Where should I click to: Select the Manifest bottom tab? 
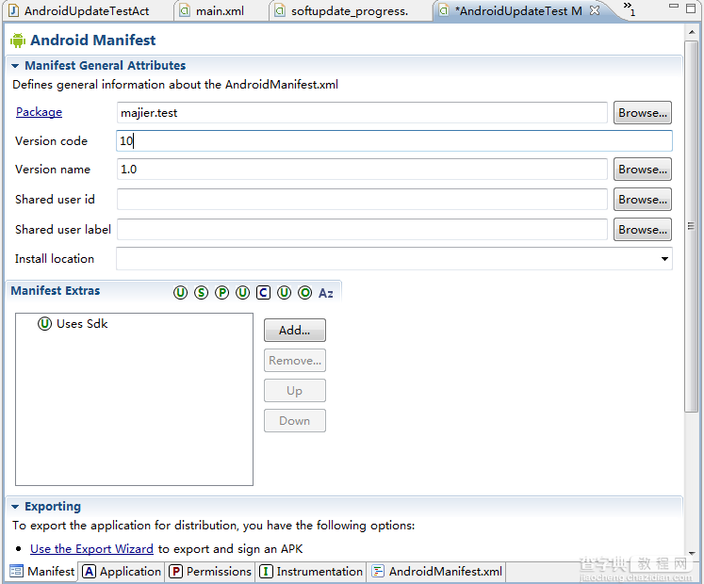[42, 572]
